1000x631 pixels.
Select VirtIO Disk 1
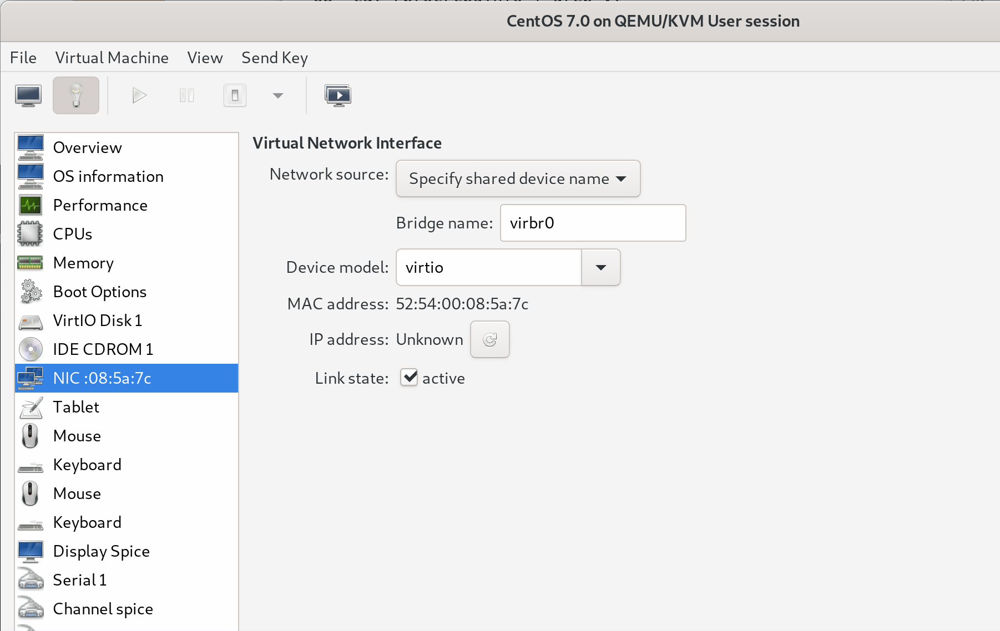[x=127, y=320]
